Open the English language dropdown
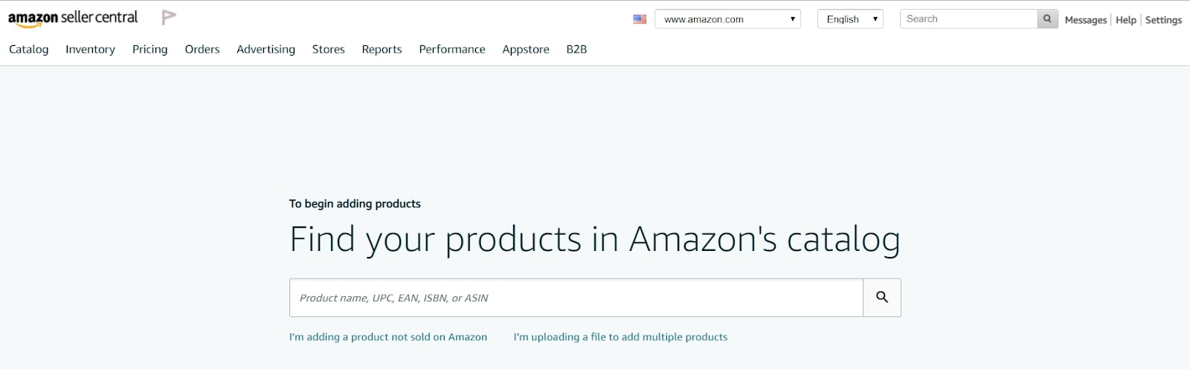Image resolution: width=1190 pixels, height=369 pixels. [850, 19]
